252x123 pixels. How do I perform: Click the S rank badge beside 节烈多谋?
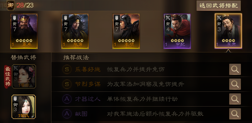point(67,84)
